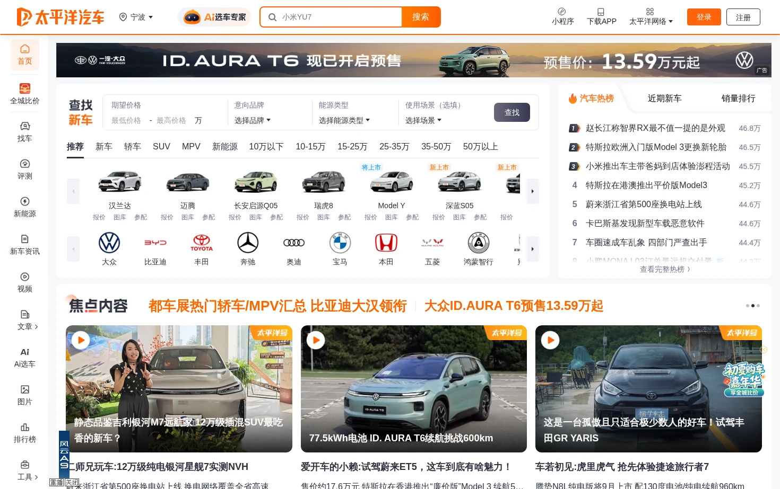Image resolution: width=780 pixels, height=489 pixels.
Task: Open the 宁波 city dropdown
Action: click(136, 17)
